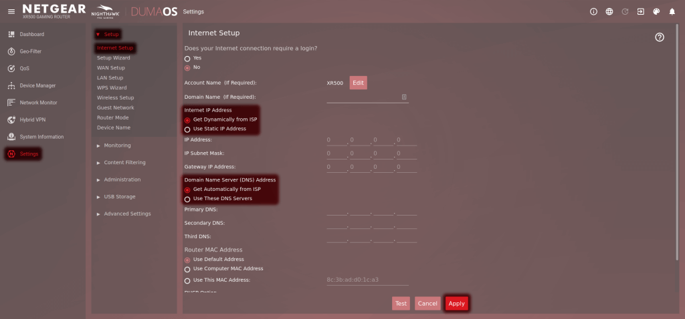
Task: Open WPS Wizard submenu item
Action: pyautogui.click(x=112, y=87)
